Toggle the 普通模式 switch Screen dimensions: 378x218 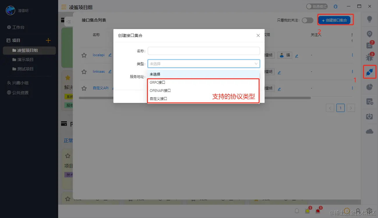click(317, 6)
